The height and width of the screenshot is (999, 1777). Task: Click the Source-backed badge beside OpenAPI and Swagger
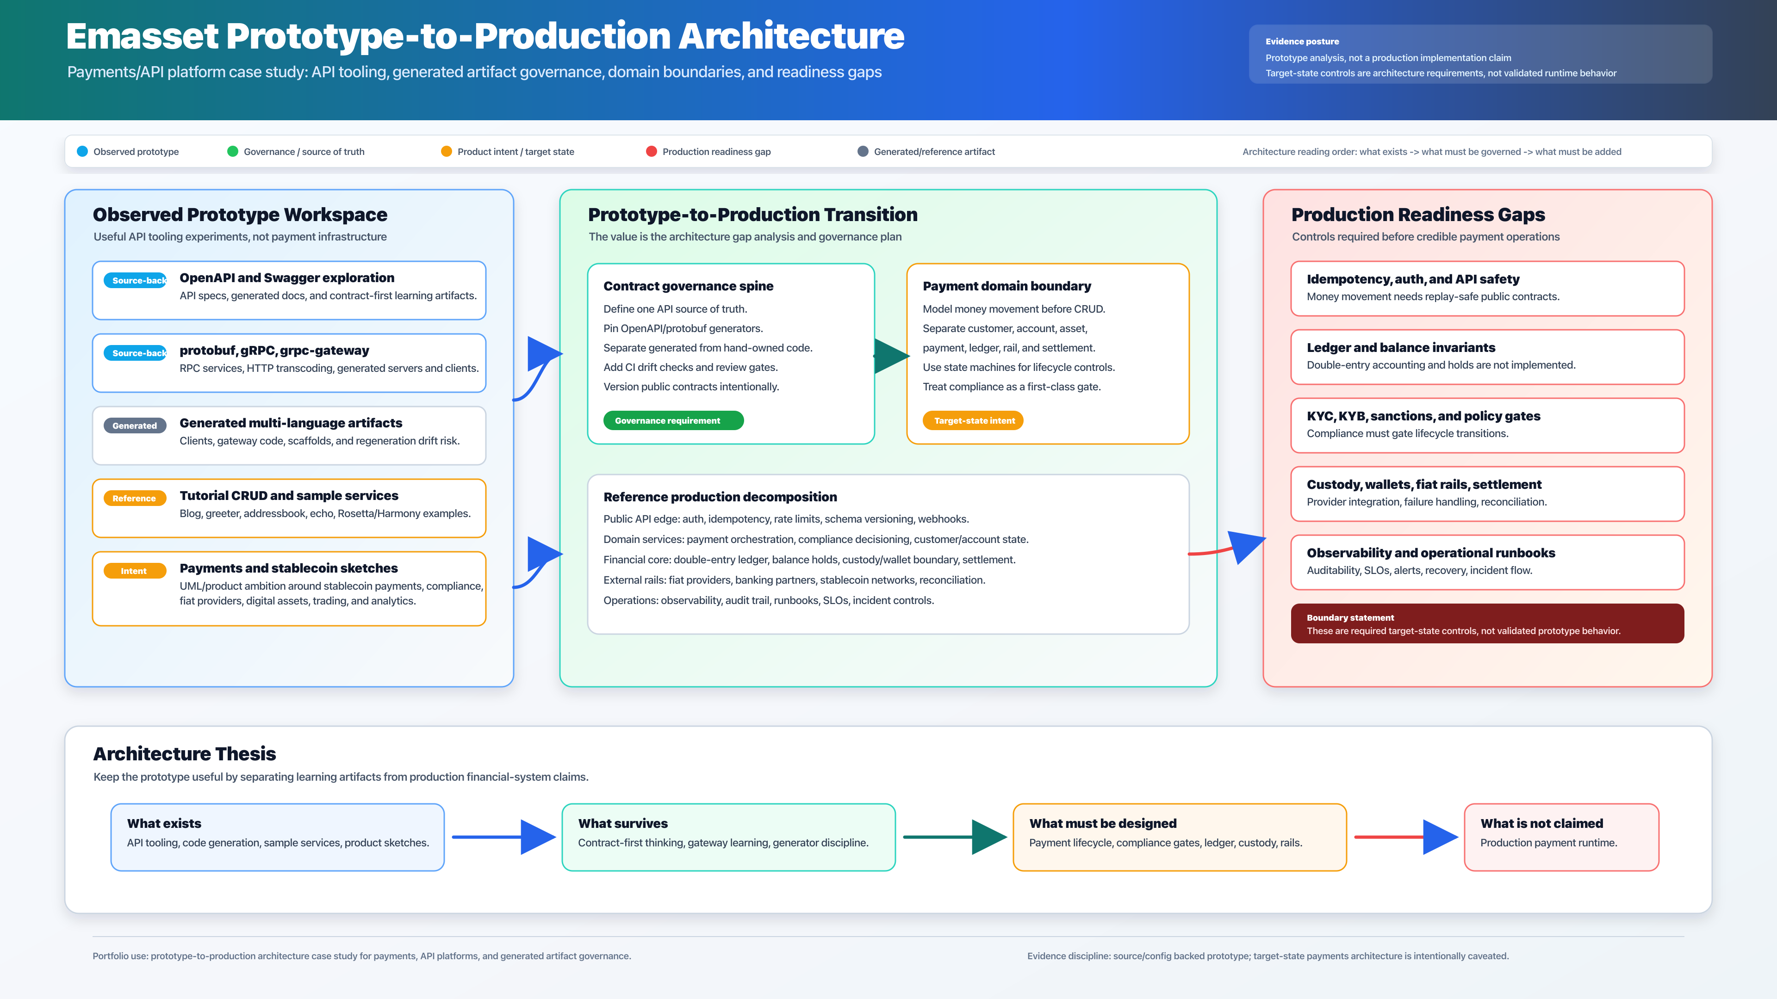coord(135,281)
